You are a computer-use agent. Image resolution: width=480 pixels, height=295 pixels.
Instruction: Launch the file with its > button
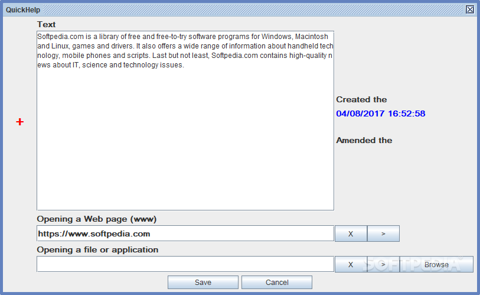tap(383, 264)
